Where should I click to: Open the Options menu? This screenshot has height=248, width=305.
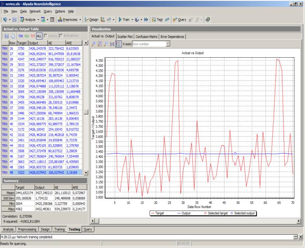(x=60, y=12)
